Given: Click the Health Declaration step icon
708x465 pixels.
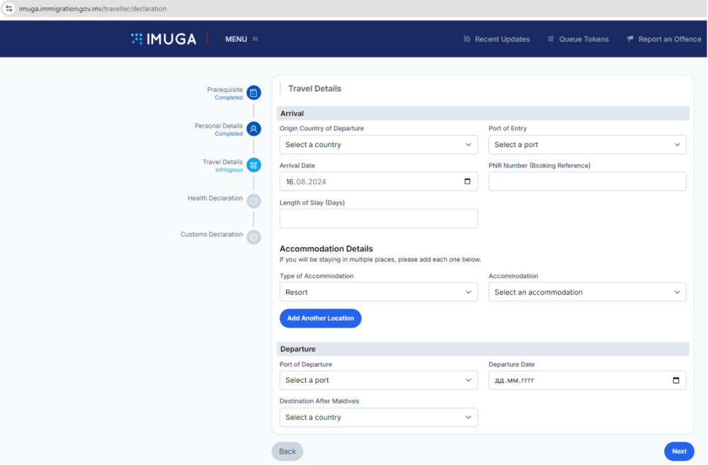Looking at the screenshot, I should point(253,201).
